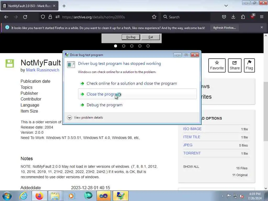The image size is (268, 201).
Task: Click the Do Bug button in the screenshot
Action: coord(131,37)
